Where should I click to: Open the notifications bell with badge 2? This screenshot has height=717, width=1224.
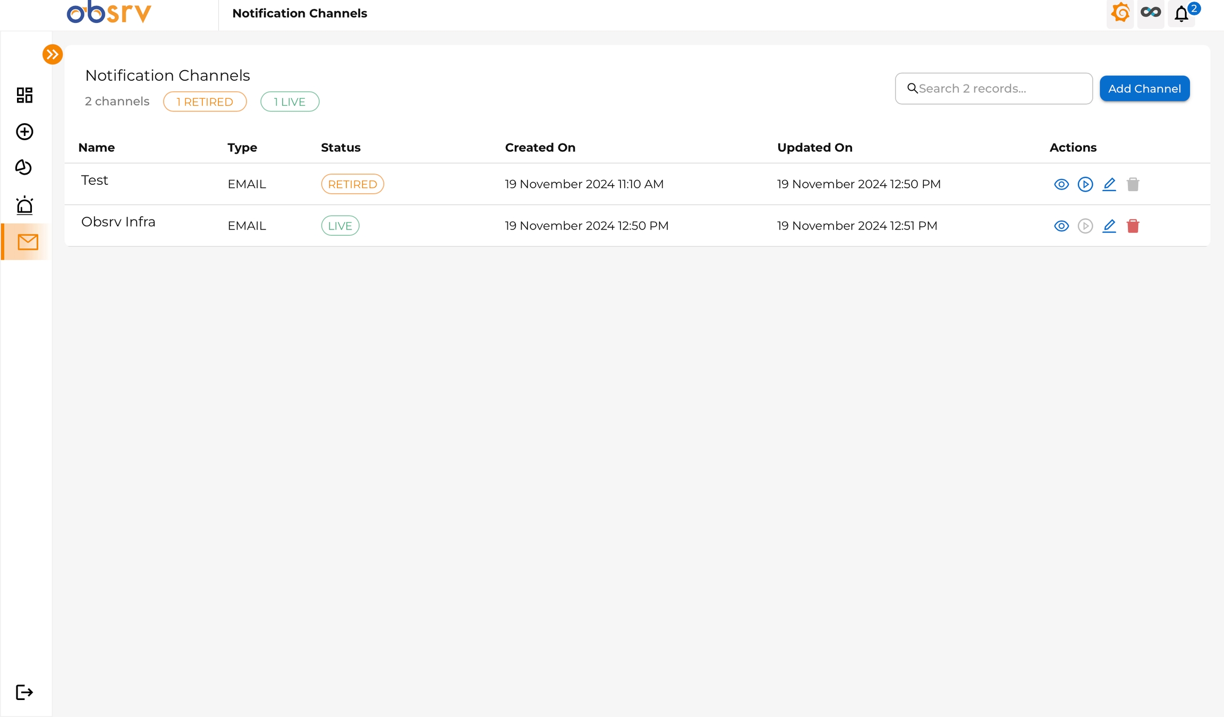click(1181, 14)
